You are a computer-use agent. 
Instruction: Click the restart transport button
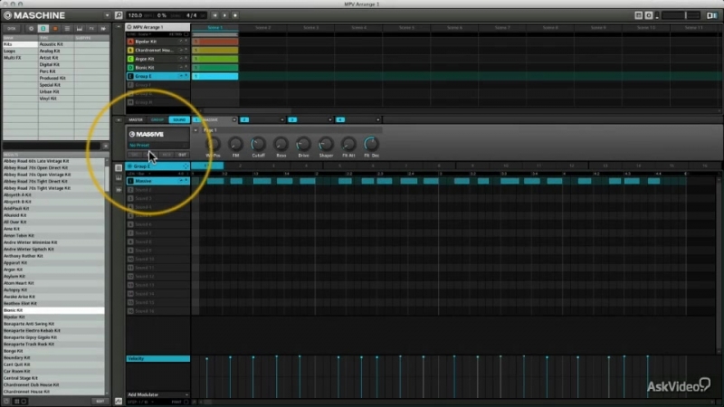click(214, 15)
